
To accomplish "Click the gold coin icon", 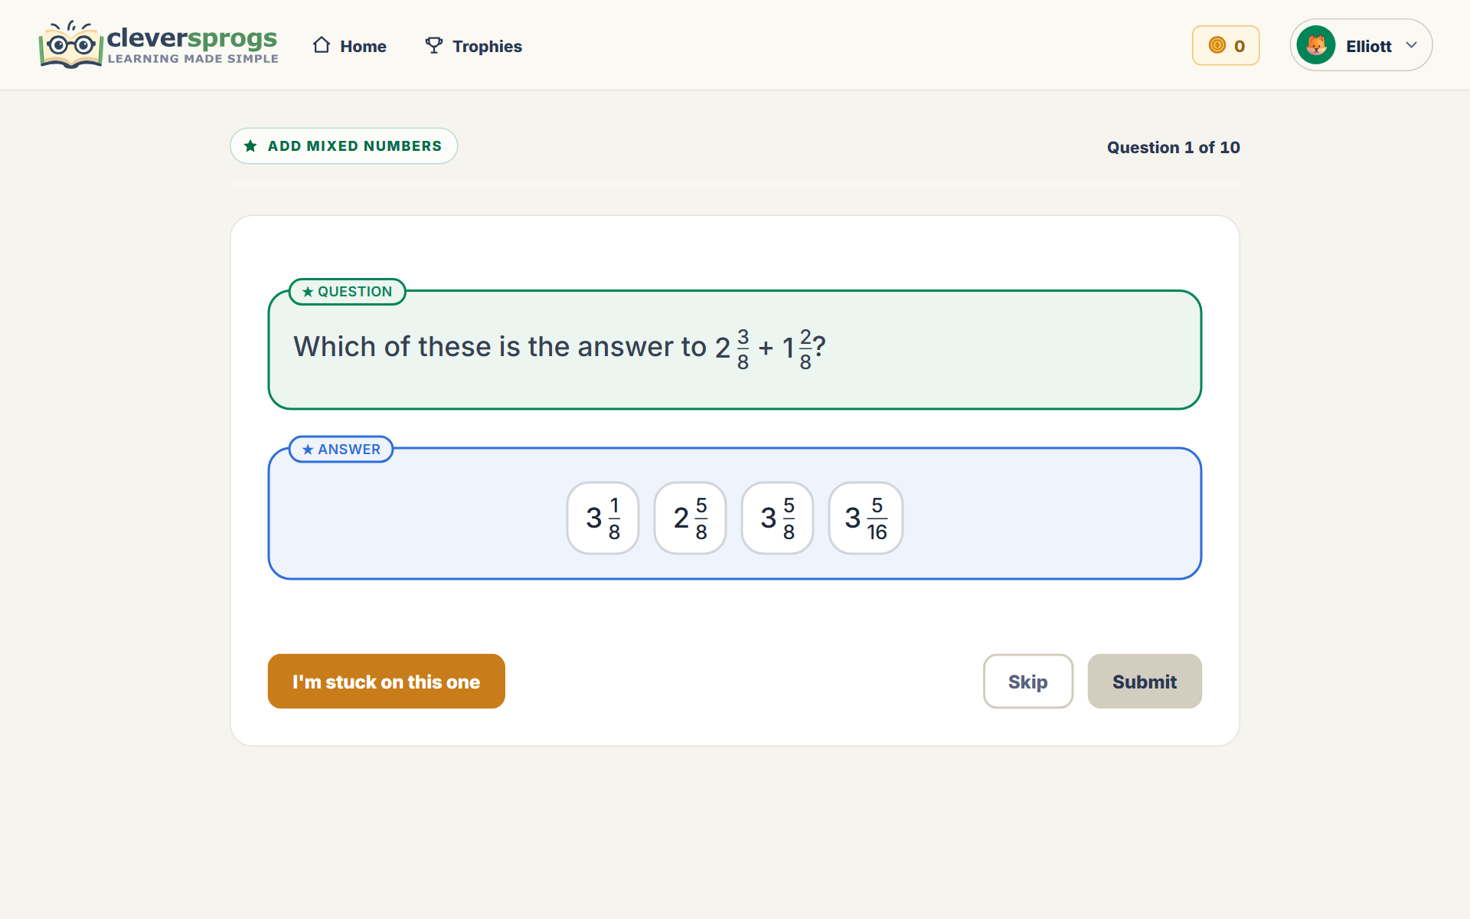I will [1217, 45].
